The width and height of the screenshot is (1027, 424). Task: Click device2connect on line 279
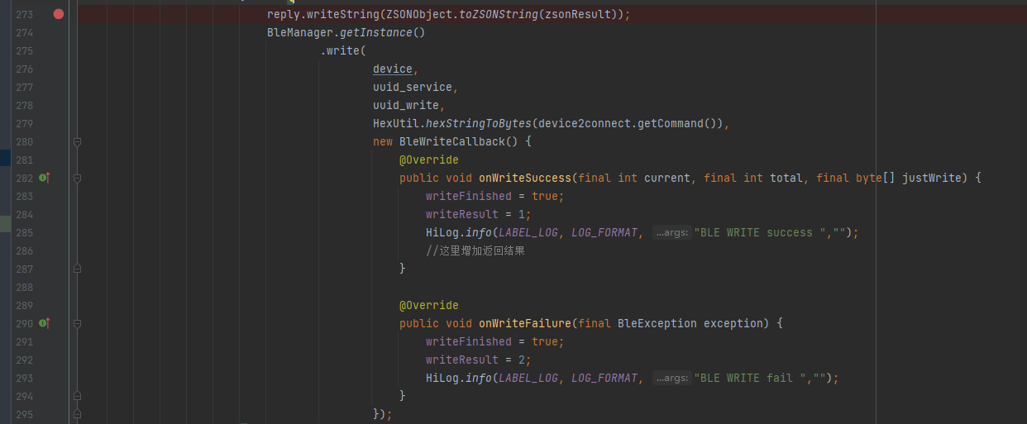pyautogui.click(x=585, y=123)
